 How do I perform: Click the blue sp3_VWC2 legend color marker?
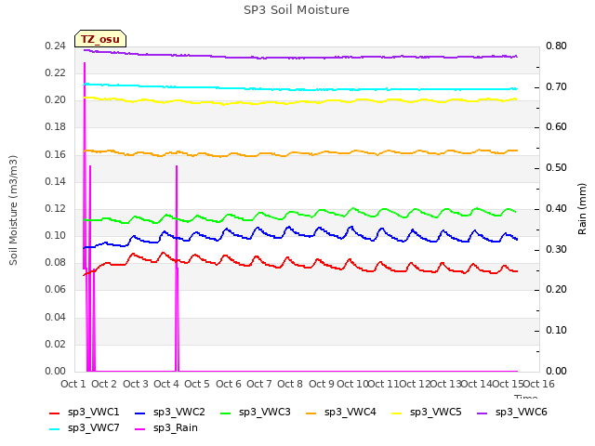[140, 413]
